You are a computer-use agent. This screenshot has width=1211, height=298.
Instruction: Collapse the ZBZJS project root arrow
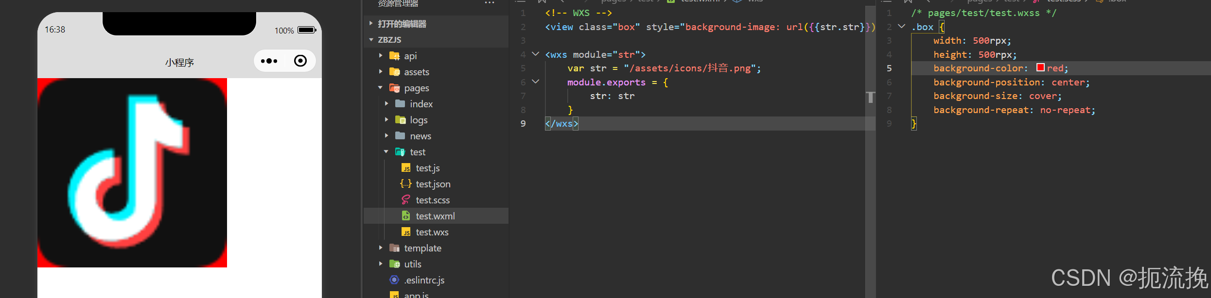tap(371, 39)
